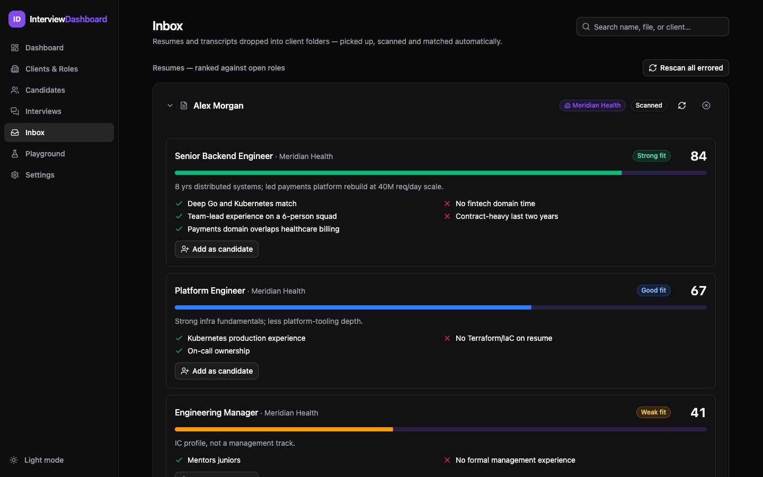Open Settings via the gear item
The image size is (763, 477).
[59, 175]
